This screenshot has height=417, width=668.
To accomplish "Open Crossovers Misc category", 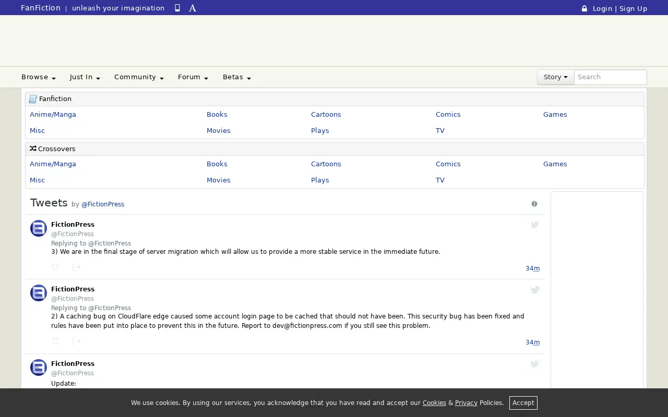I will tap(37, 180).
